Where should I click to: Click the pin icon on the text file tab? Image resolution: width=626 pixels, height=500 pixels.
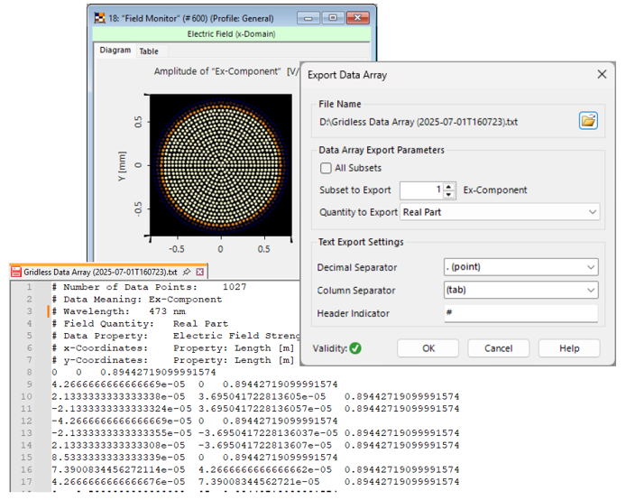coord(186,272)
